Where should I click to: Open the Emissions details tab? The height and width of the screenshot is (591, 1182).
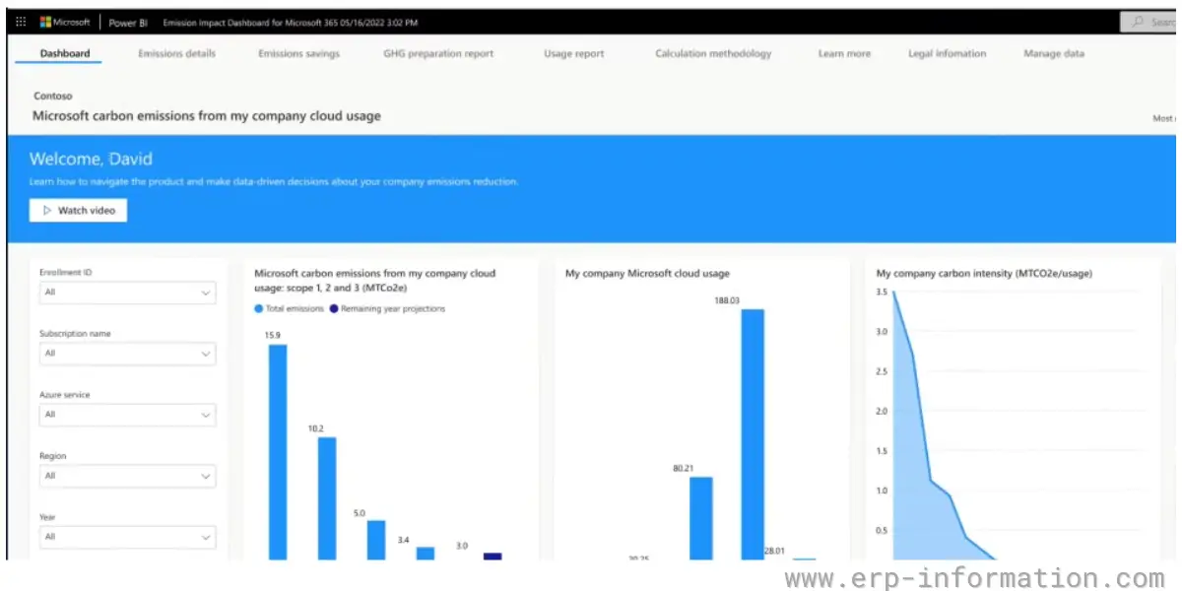[176, 53]
